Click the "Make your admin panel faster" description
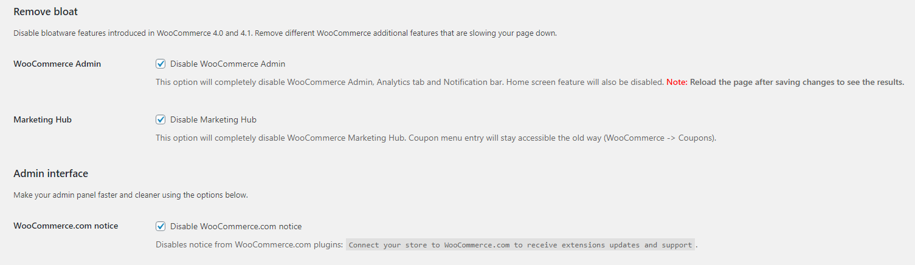This screenshot has height=265, width=915. (x=131, y=195)
